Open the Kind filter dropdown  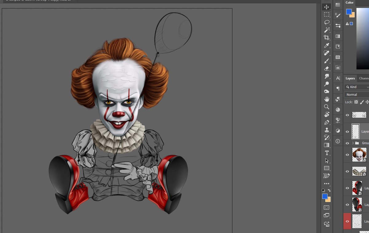pyautogui.click(x=357, y=87)
